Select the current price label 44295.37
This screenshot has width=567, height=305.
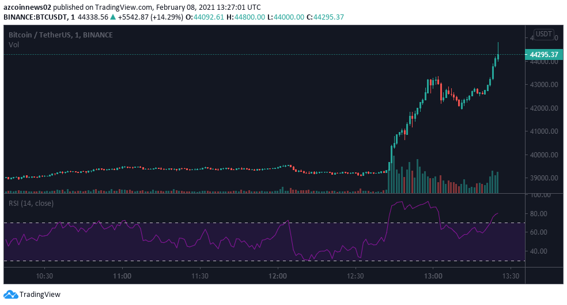(544, 55)
